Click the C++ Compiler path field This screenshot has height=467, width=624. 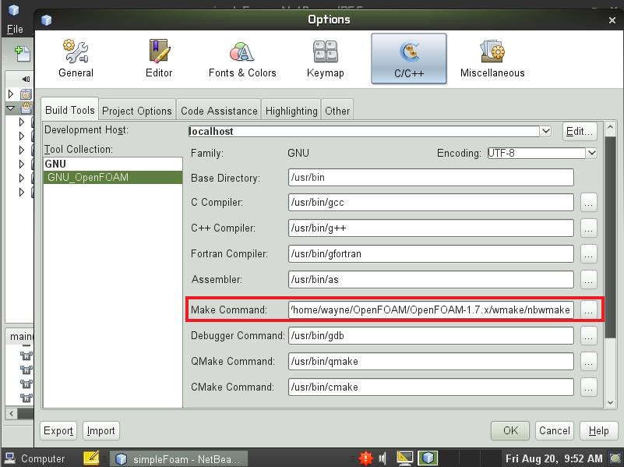click(x=430, y=228)
